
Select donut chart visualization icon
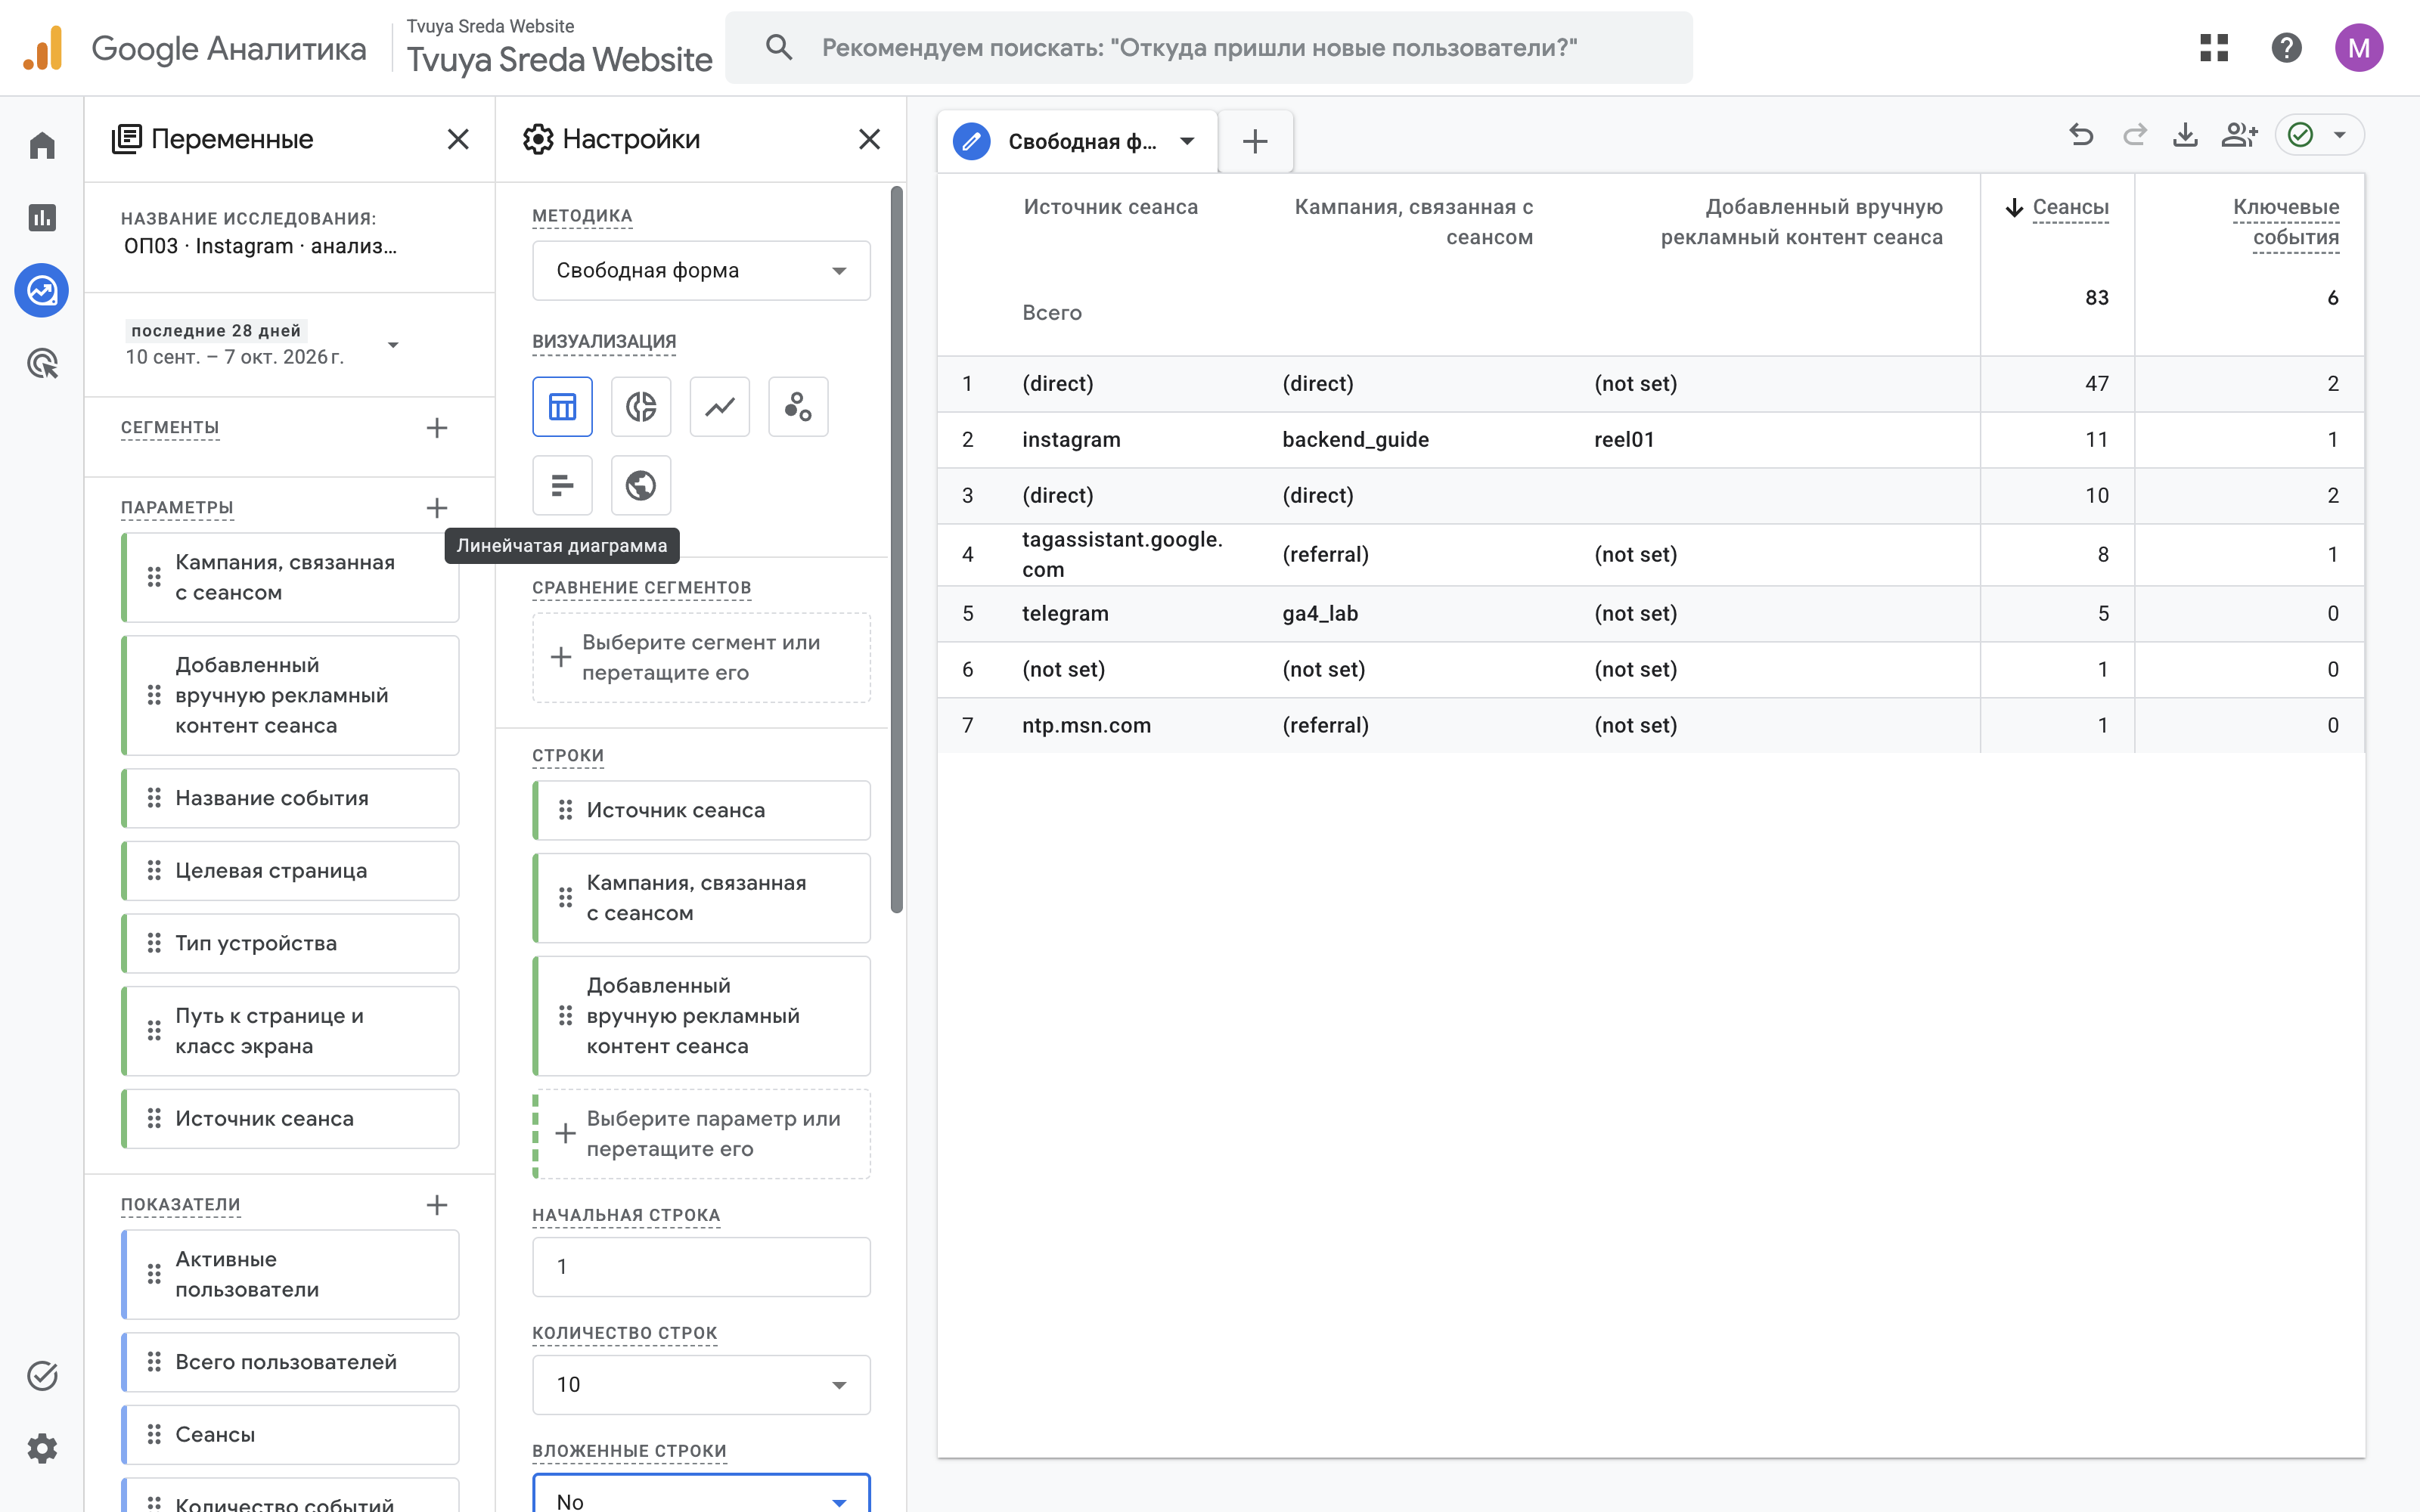coord(641,407)
